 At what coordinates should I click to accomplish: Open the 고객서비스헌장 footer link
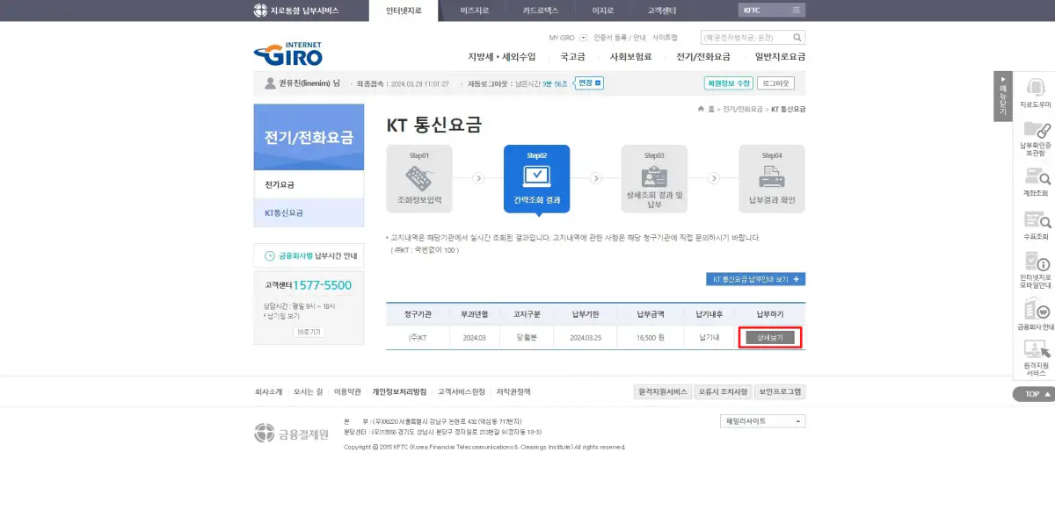(x=462, y=392)
